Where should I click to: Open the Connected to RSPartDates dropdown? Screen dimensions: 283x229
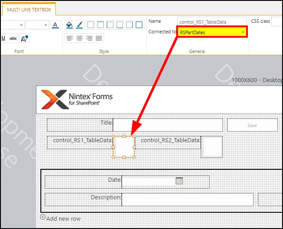[212, 32]
